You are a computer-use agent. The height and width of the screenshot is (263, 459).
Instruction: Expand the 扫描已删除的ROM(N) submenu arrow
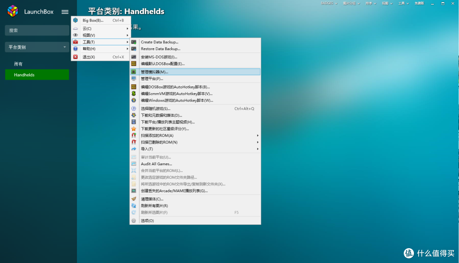tap(258, 142)
